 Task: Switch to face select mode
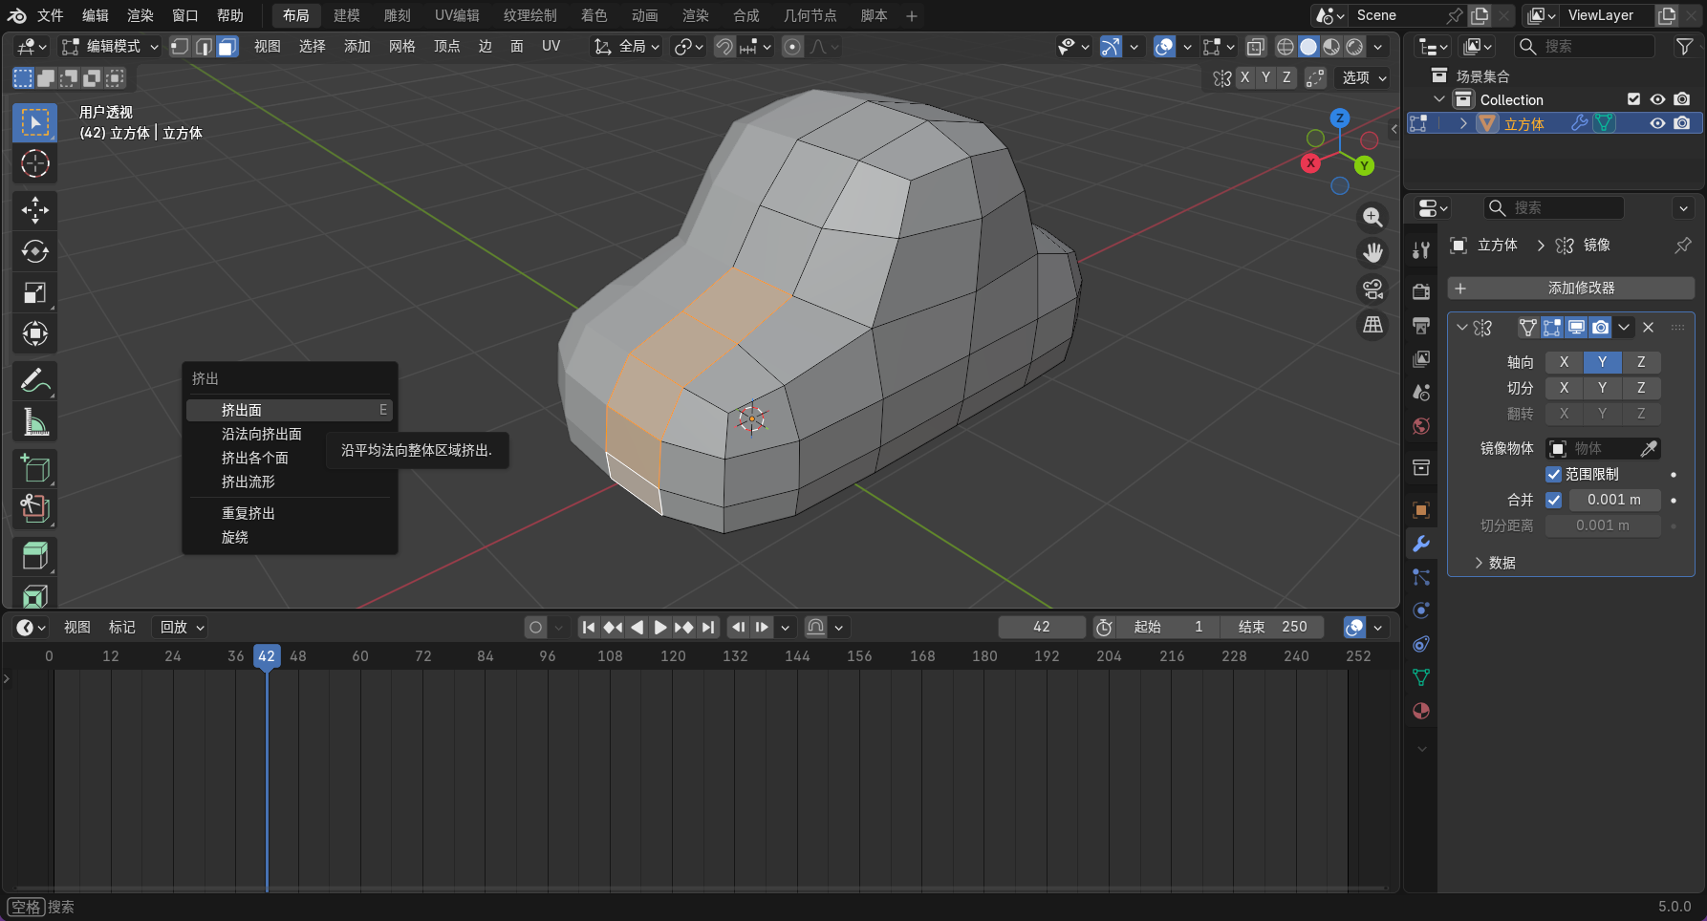coord(227,47)
